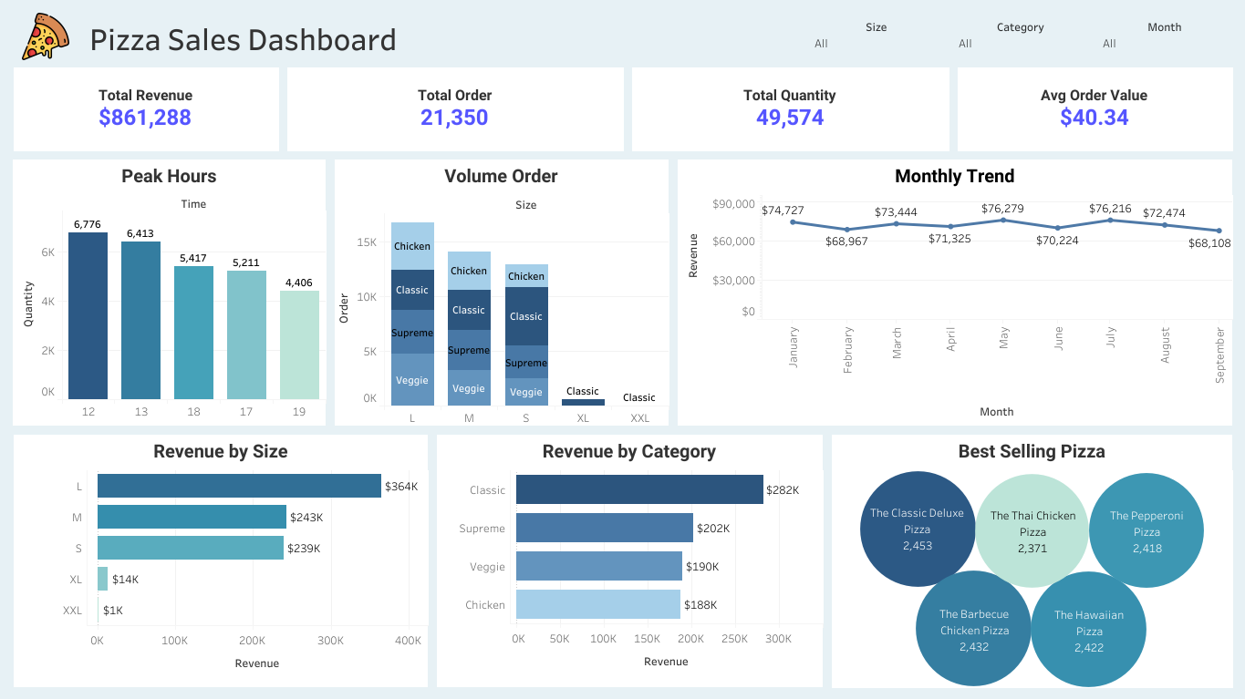Screen dimensions: 1245x699
Task: Click the Chicken segment of the L column
Action: (x=412, y=246)
